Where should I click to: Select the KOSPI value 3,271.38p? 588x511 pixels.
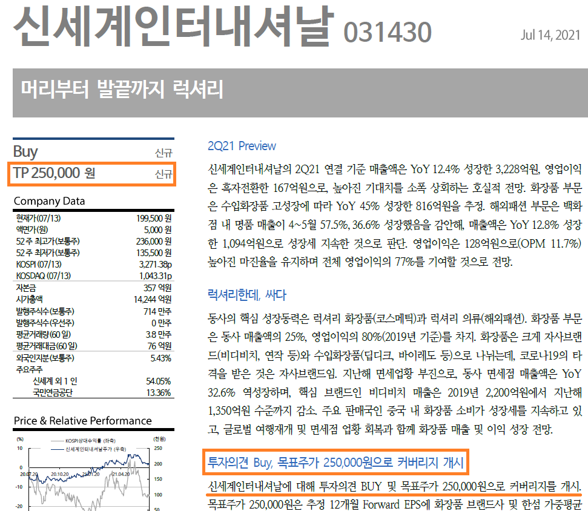(x=155, y=265)
